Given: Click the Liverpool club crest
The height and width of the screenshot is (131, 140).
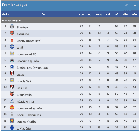Looking at the screenshot, I should click(x=12, y=26).
